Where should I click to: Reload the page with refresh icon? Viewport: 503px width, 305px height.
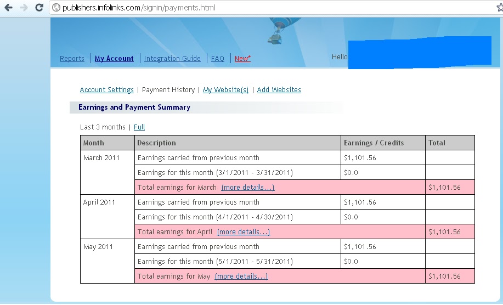coord(39,7)
